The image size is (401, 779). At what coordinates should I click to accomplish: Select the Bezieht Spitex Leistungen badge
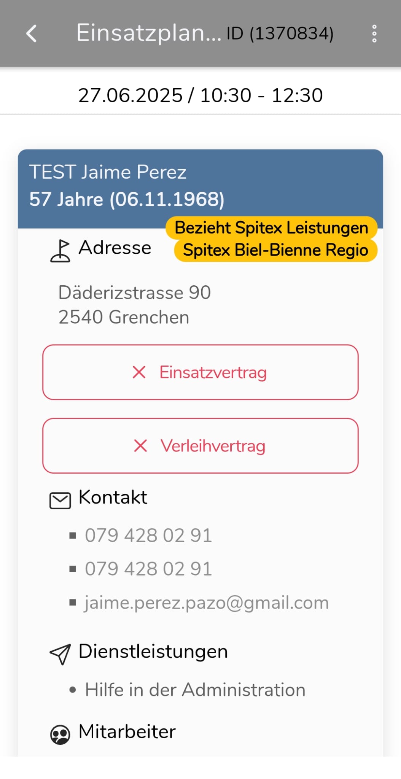tap(271, 228)
